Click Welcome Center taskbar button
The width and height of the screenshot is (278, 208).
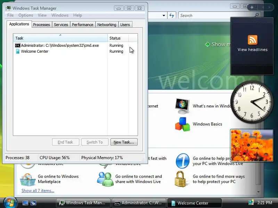[195, 203]
